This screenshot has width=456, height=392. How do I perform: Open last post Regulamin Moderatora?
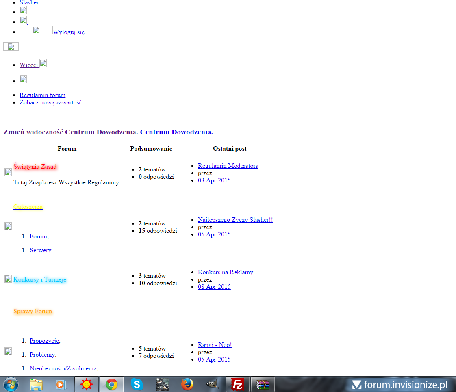(x=228, y=166)
